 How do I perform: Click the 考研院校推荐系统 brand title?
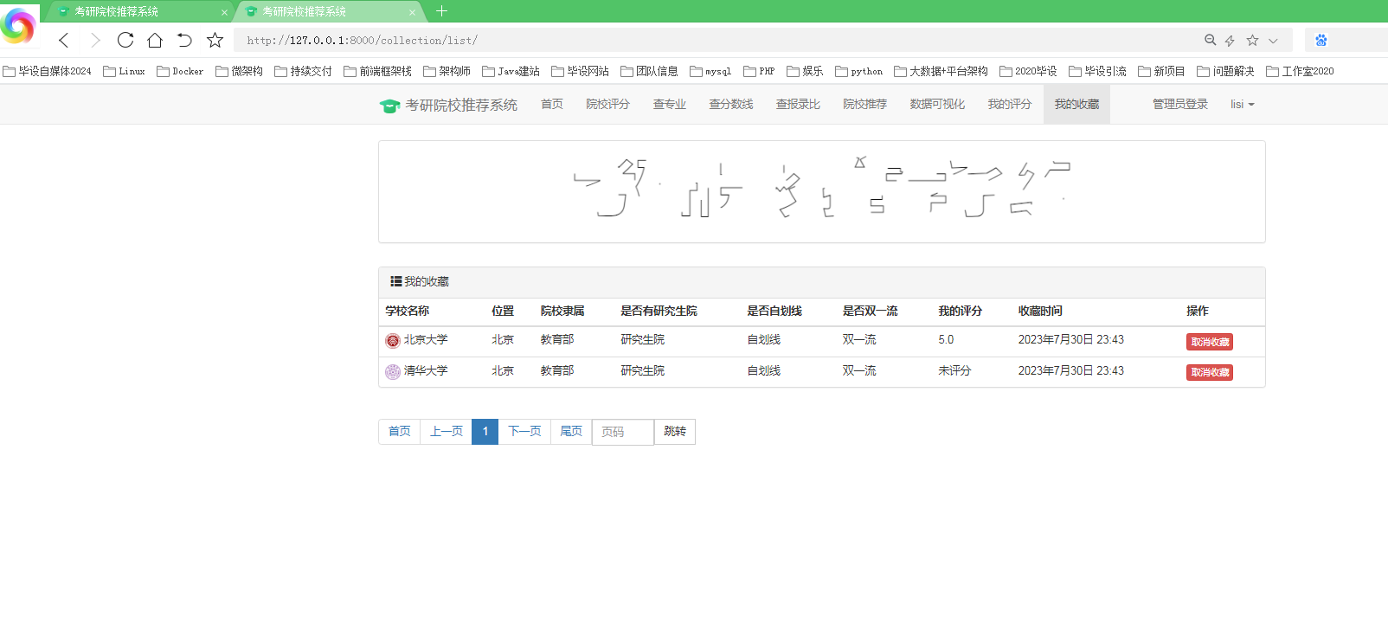(x=461, y=105)
